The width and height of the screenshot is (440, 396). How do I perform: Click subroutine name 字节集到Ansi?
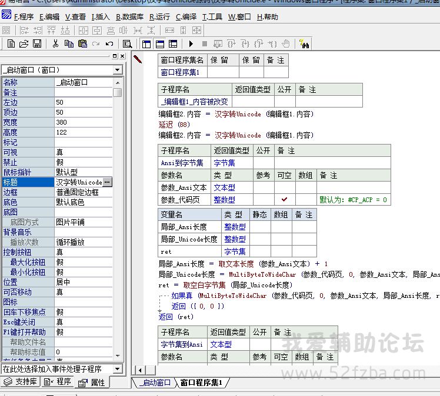182,344
